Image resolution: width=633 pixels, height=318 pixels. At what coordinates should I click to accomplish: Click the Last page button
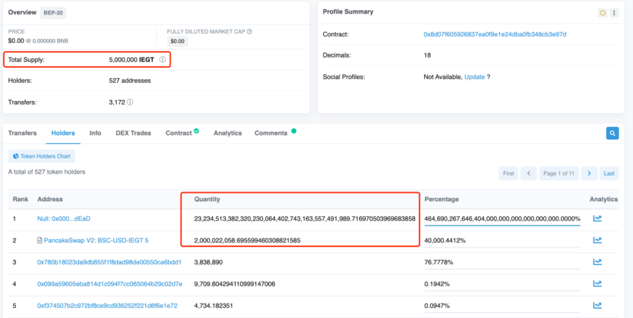609,174
